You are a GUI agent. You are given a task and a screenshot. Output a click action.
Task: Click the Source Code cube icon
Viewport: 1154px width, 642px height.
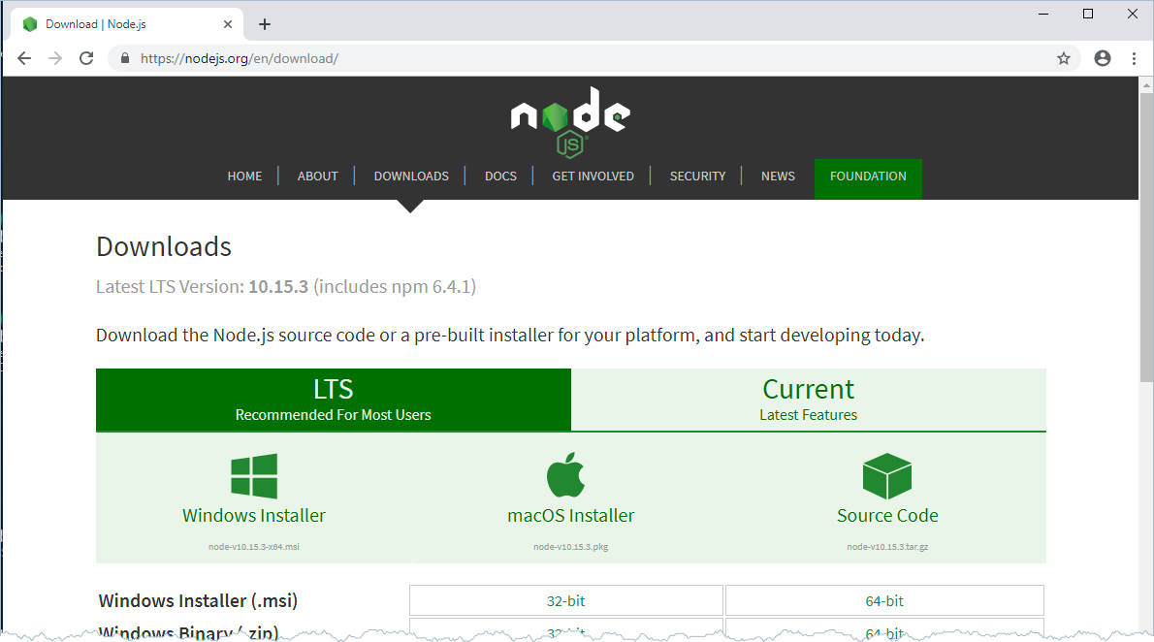[886, 476]
